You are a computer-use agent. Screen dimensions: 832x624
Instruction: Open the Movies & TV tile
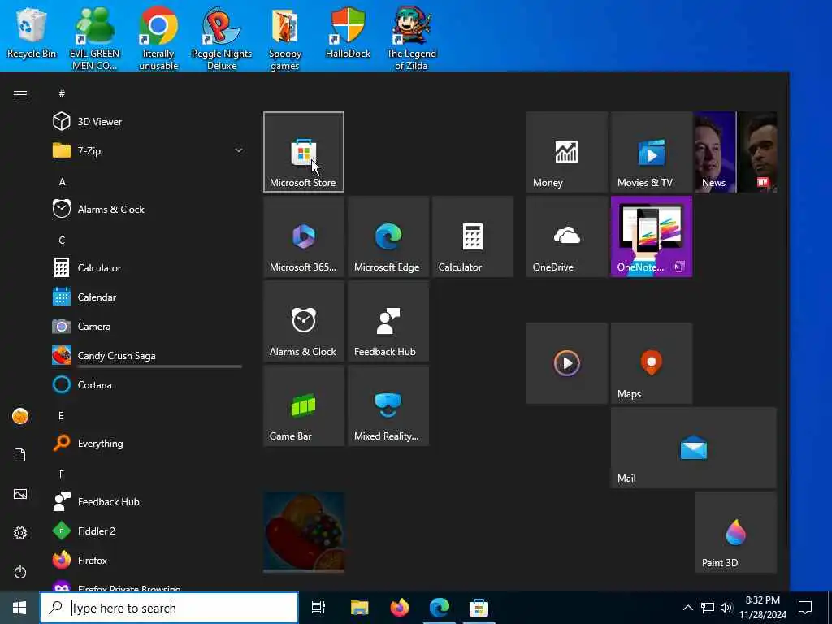[651, 152]
